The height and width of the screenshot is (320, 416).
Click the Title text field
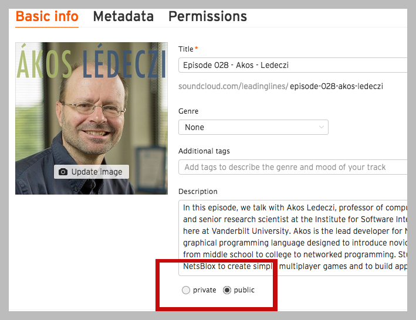pyautogui.click(x=293, y=65)
